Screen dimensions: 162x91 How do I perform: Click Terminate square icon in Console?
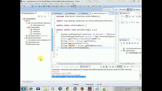(101, 67)
